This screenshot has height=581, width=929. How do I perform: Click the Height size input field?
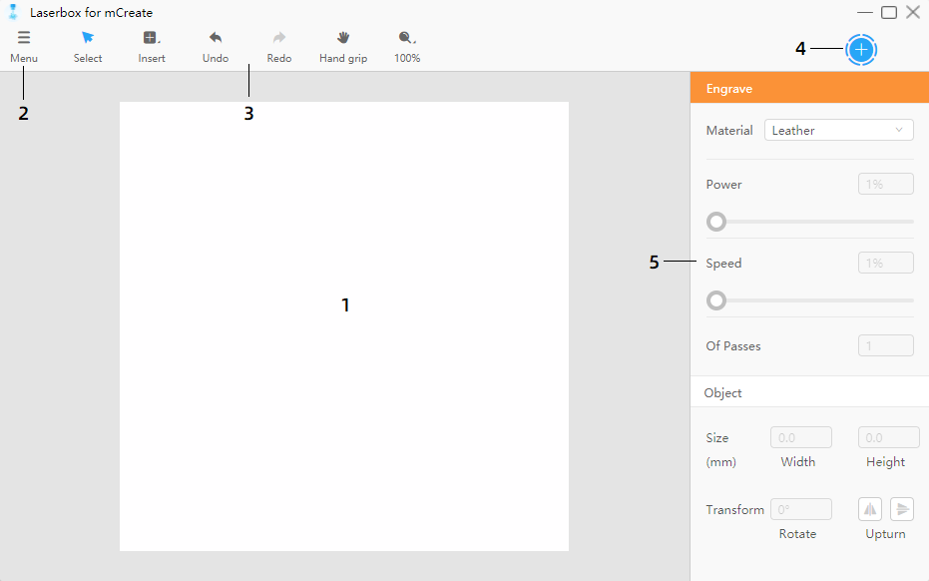click(889, 437)
